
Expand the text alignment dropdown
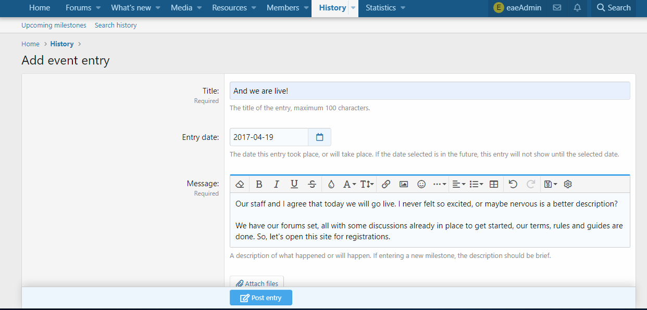point(458,184)
